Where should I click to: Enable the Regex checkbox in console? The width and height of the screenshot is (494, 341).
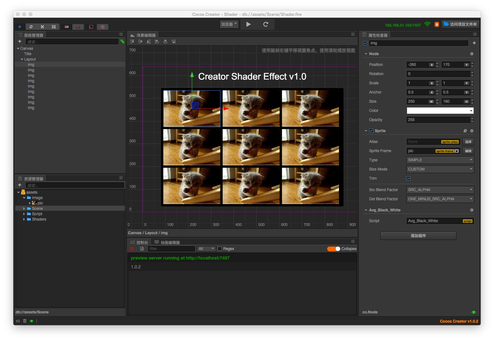(220, 249)
